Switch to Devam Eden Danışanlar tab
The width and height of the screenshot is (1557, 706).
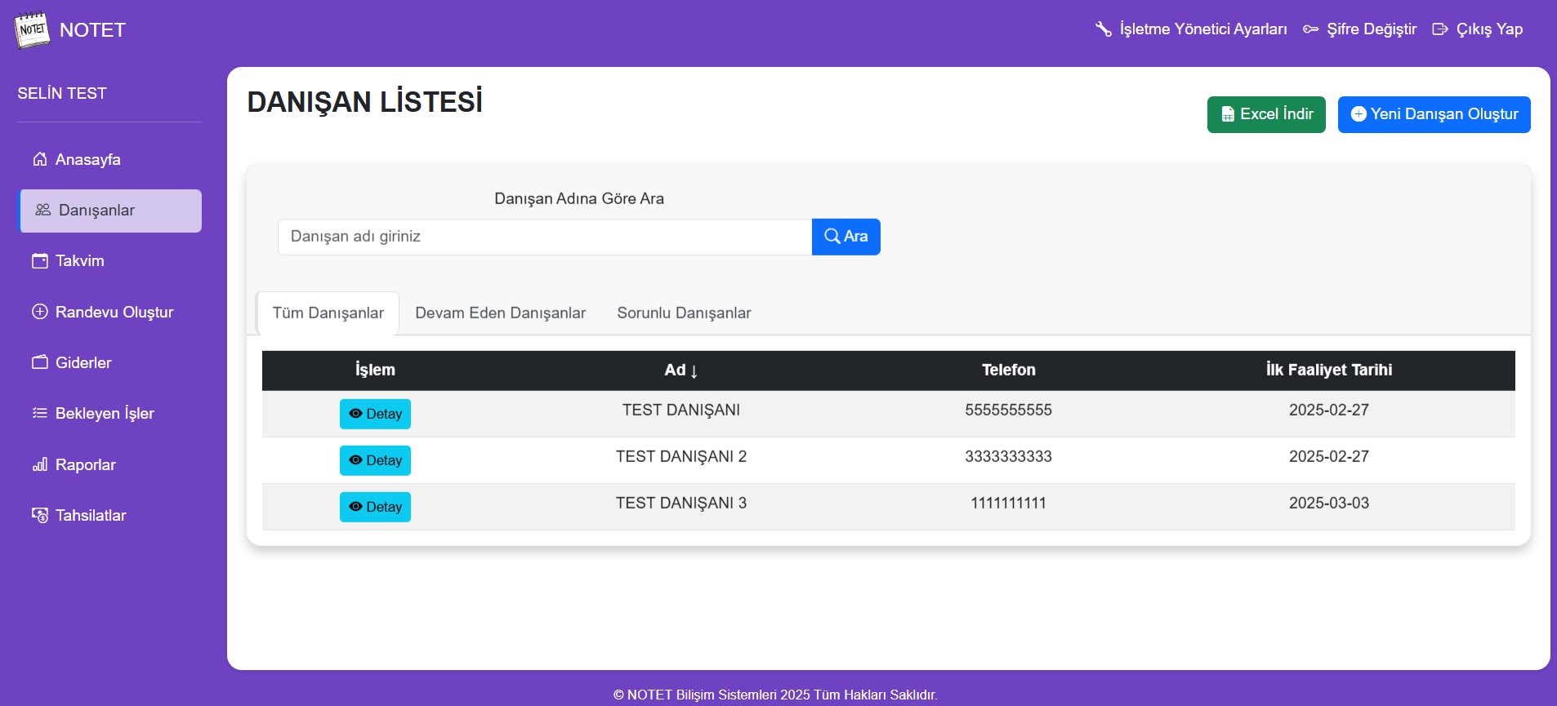[500, 313]
